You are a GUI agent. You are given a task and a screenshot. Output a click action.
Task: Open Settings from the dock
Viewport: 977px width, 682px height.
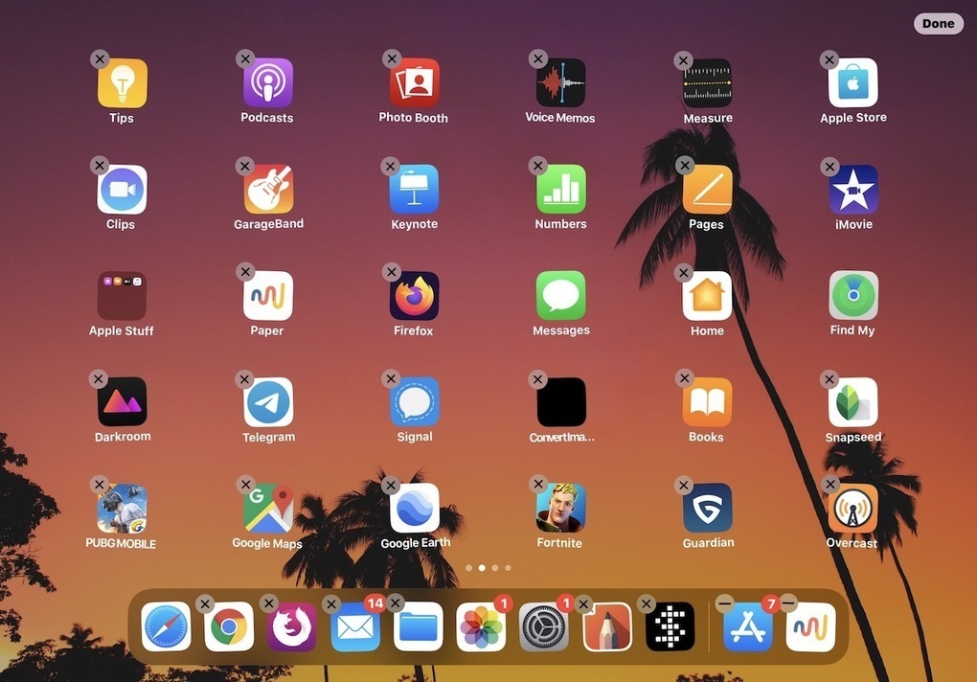(544, 626)
